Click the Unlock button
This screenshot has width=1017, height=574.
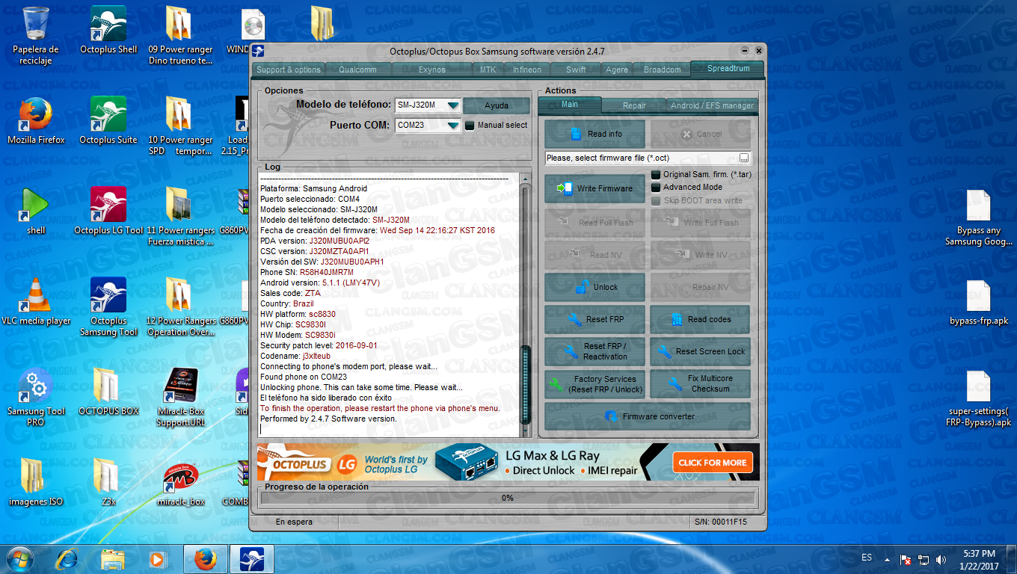[594, 287]
